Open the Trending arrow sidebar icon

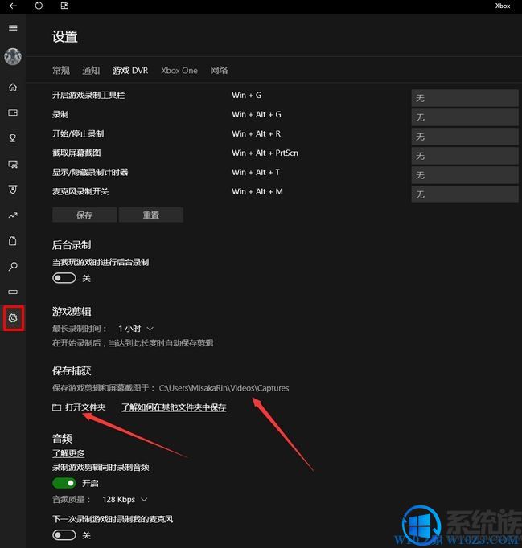click(13, 215)
